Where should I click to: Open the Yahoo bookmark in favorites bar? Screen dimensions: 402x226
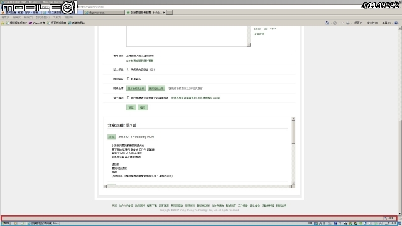click(37, 23)
